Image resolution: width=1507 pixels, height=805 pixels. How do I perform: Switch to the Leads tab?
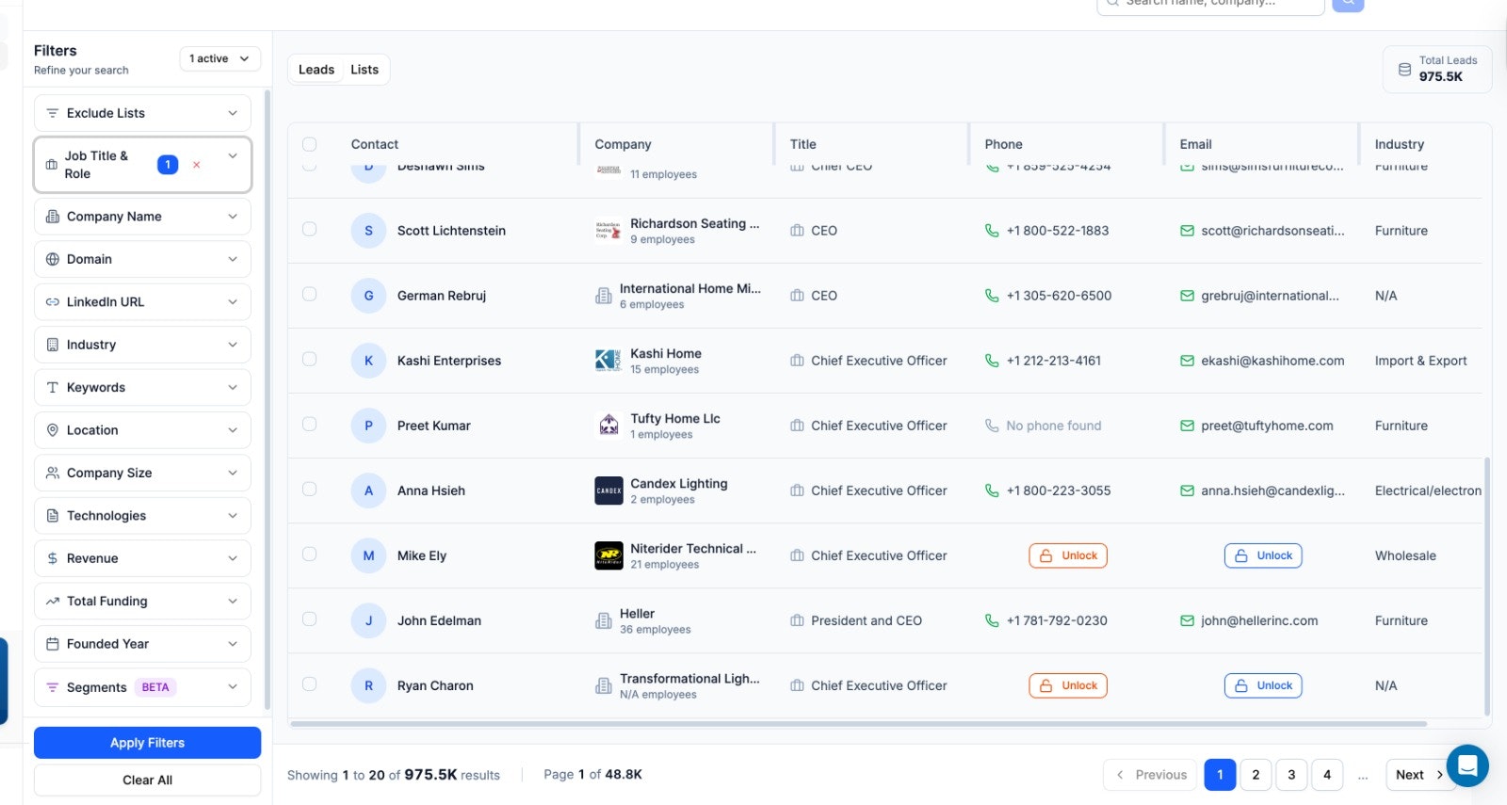pyautogui.click(x=316, y=70)
